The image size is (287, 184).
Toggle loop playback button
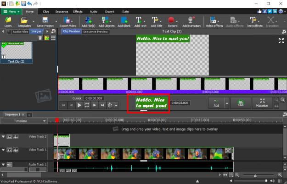click(87, 105)
